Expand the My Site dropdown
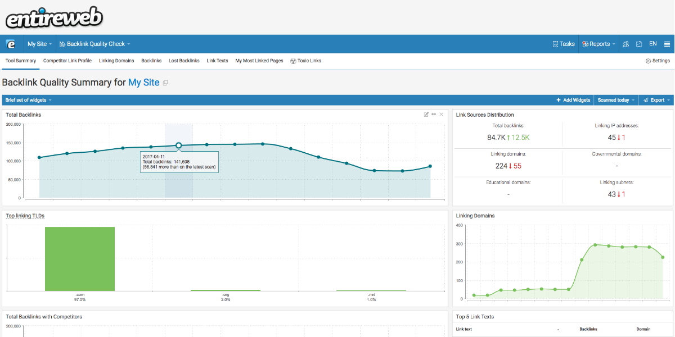The width and height of the screenshot is (675, 337). coord(39,44)
